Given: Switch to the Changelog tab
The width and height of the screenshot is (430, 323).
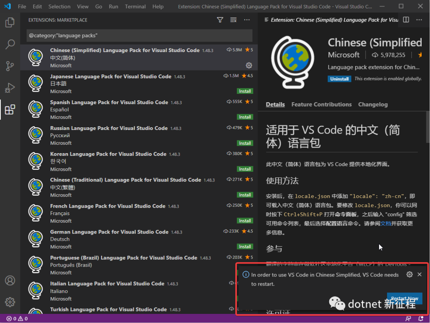Looking at the screenshot, I should point(373,104).
